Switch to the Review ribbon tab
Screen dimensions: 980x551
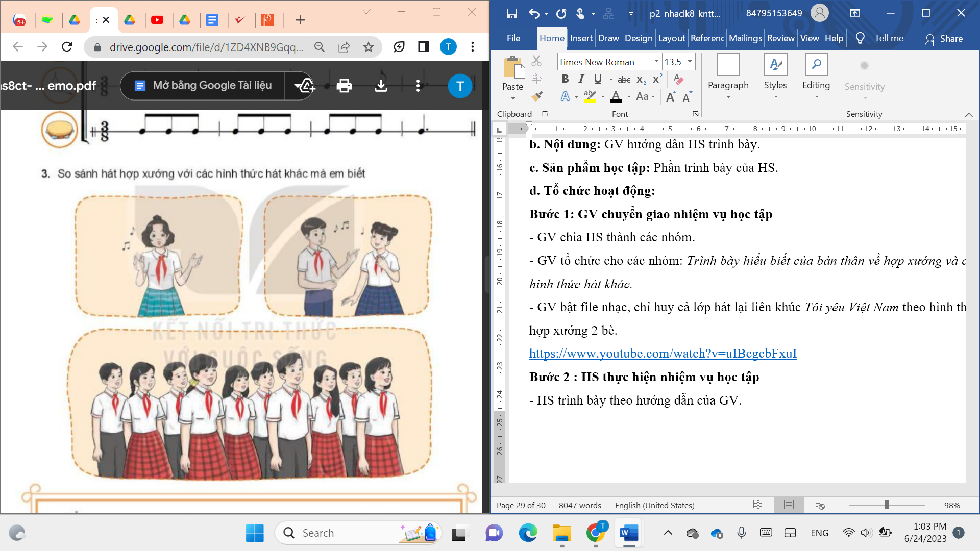click(780, 38)
